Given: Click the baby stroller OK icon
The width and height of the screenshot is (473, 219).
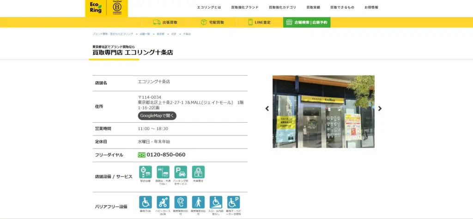Looking at the screenshot, I should pos(163,202).
